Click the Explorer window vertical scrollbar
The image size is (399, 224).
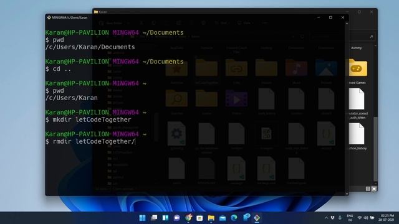tap(375, 149)
